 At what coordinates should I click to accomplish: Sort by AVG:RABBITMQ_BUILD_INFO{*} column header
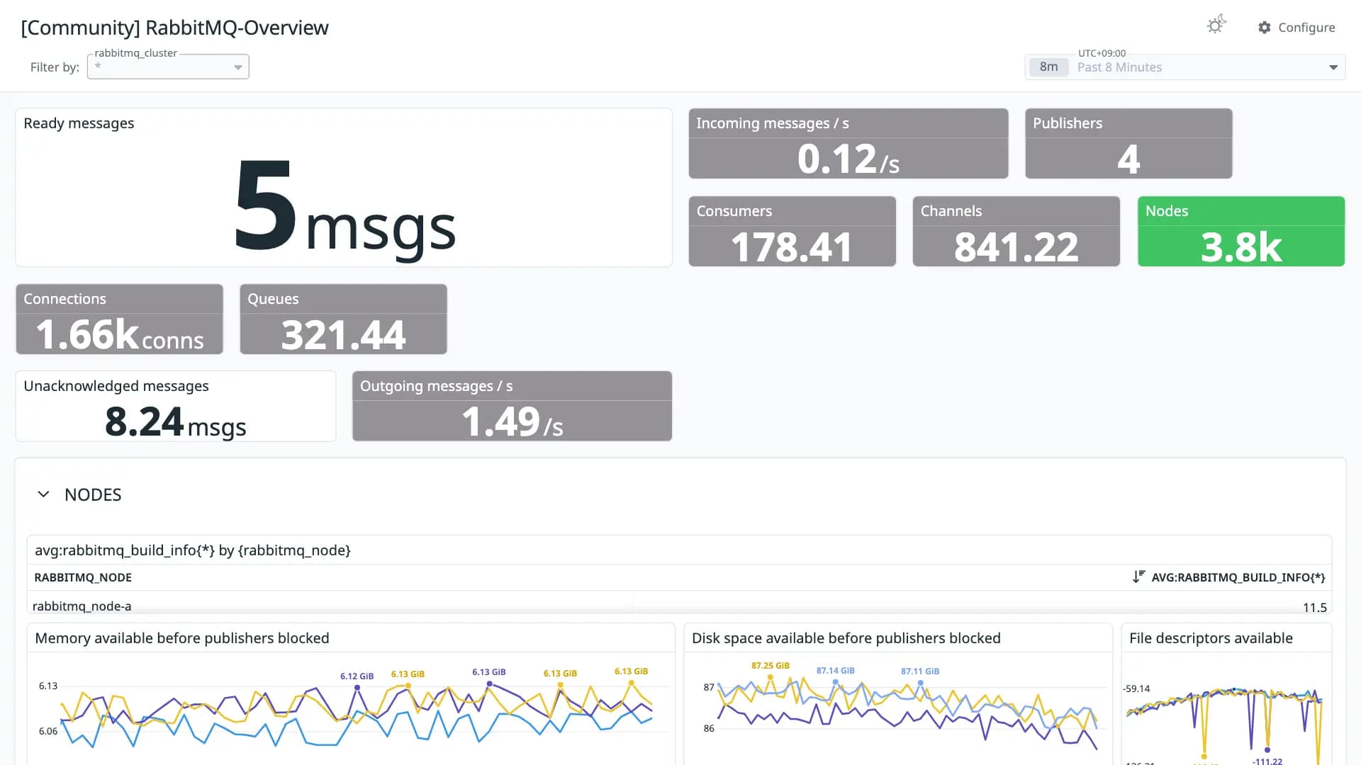click(1238, 577)
